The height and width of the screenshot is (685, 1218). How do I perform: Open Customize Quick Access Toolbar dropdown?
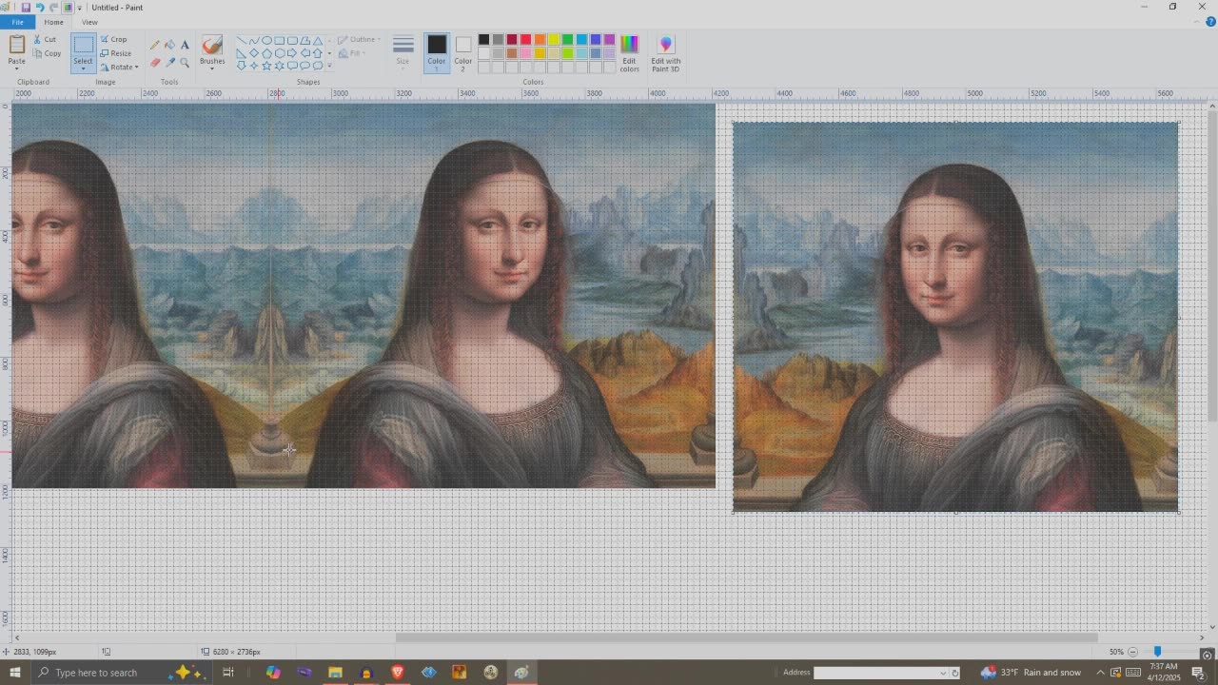[80, 8]
